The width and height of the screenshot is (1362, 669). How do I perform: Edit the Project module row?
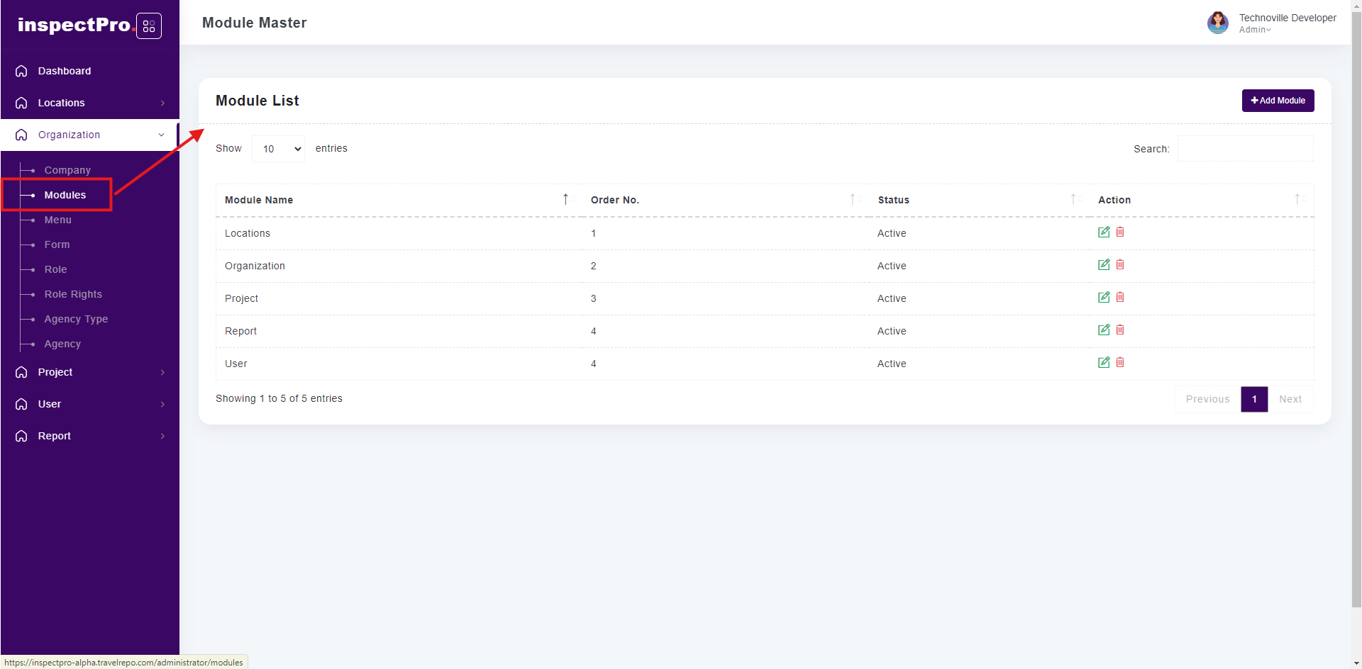(1104, 298)
